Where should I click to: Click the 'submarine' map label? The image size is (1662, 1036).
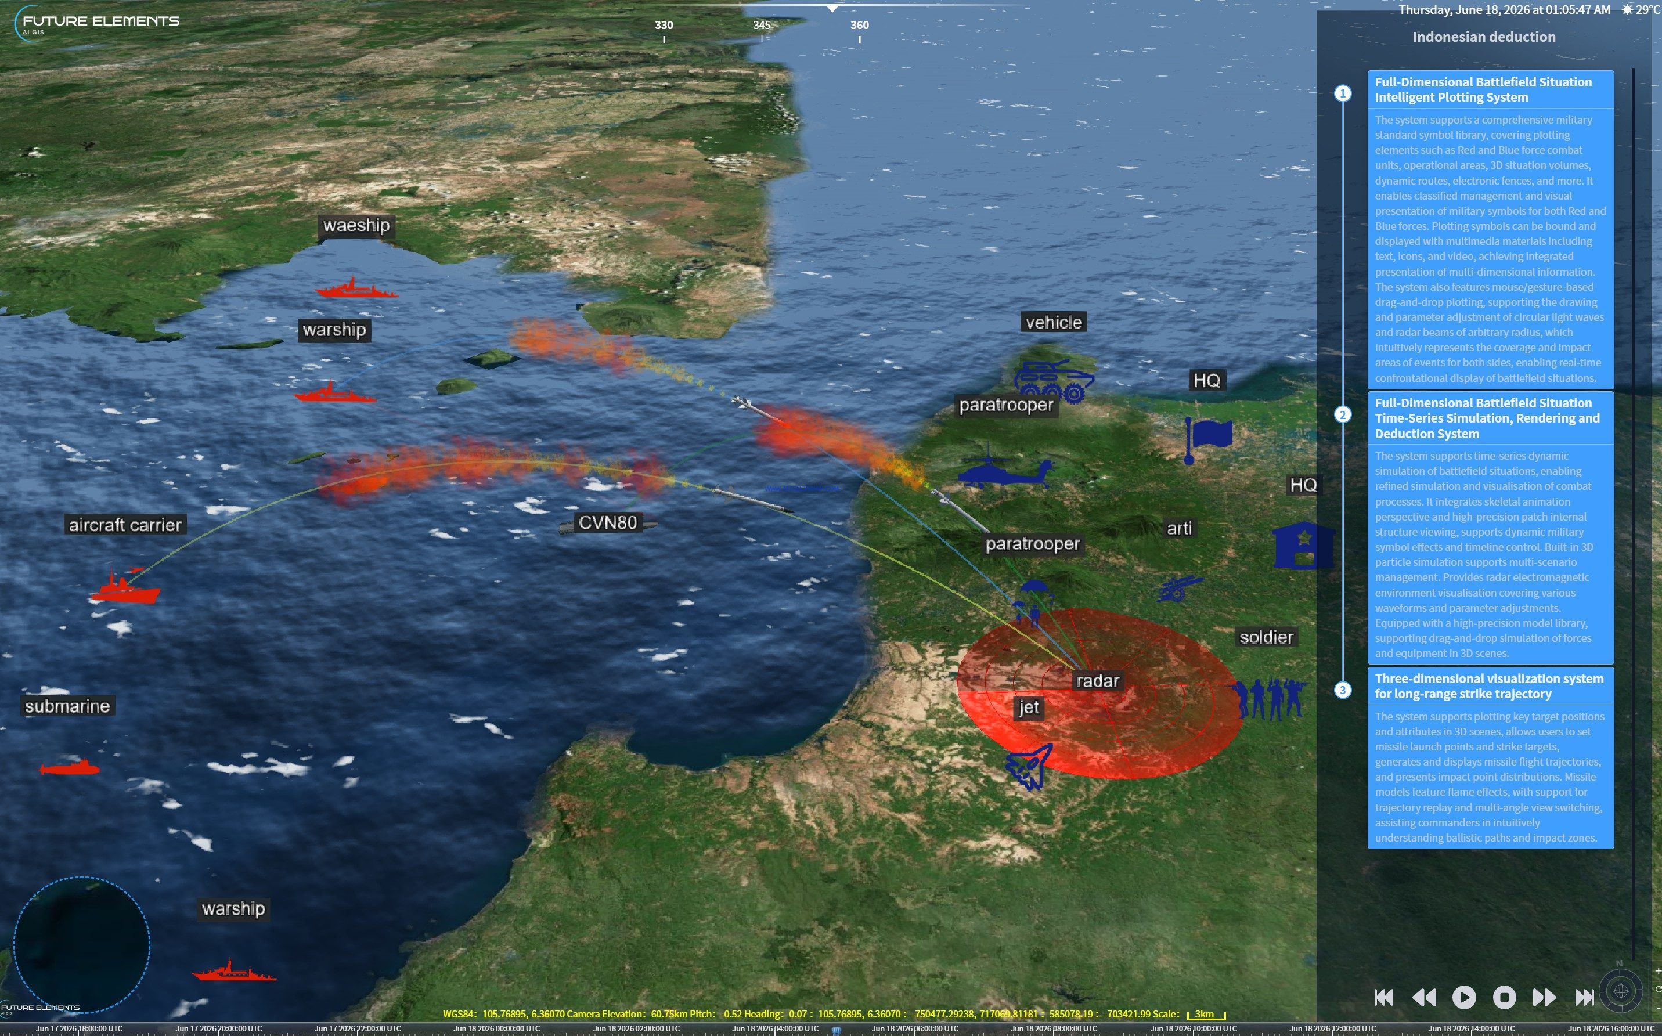(x=67, y=706)
